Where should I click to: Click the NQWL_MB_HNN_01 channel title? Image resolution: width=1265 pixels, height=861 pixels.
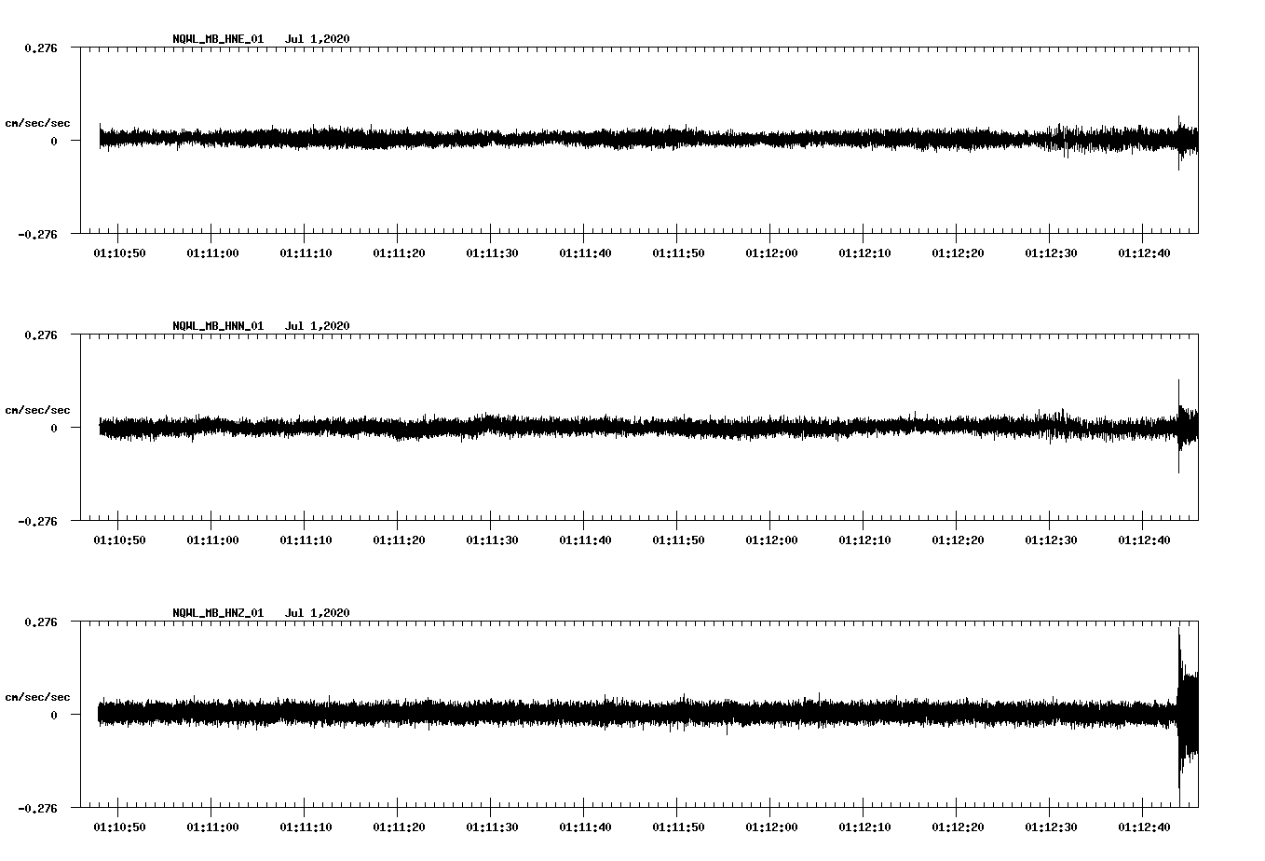[218, 326]
